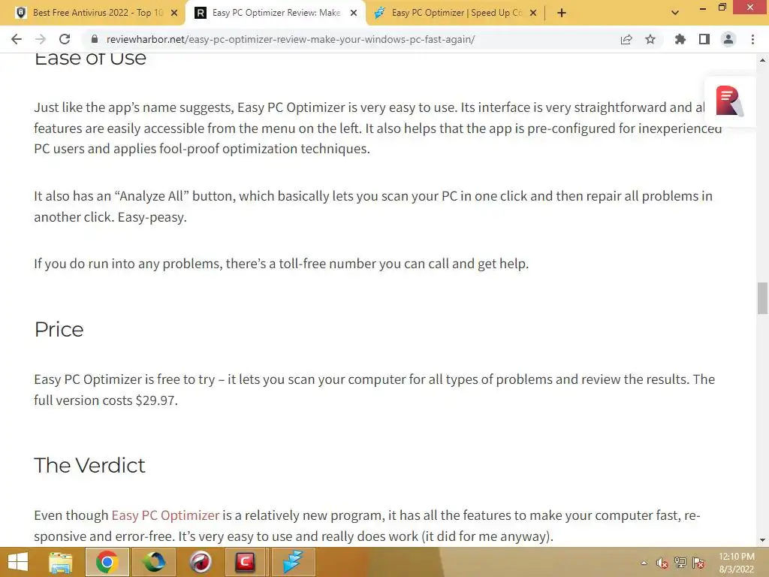Show hidden system tray icons
The image size is (769, 577).
(644, 563)
